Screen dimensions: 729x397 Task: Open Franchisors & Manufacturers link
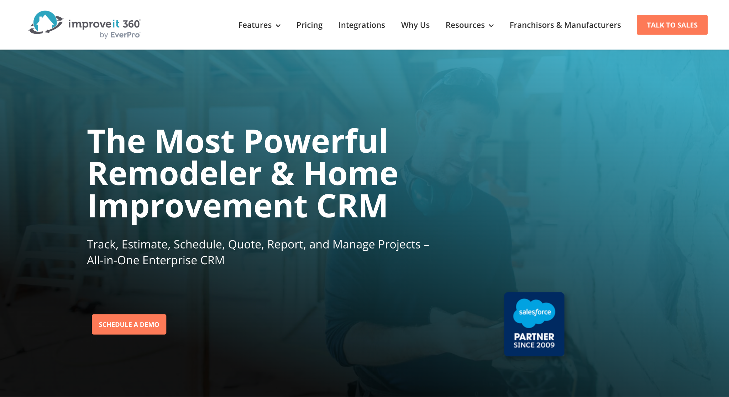[x=565, y=25]
